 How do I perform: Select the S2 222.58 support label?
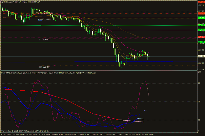pos(44,67)
